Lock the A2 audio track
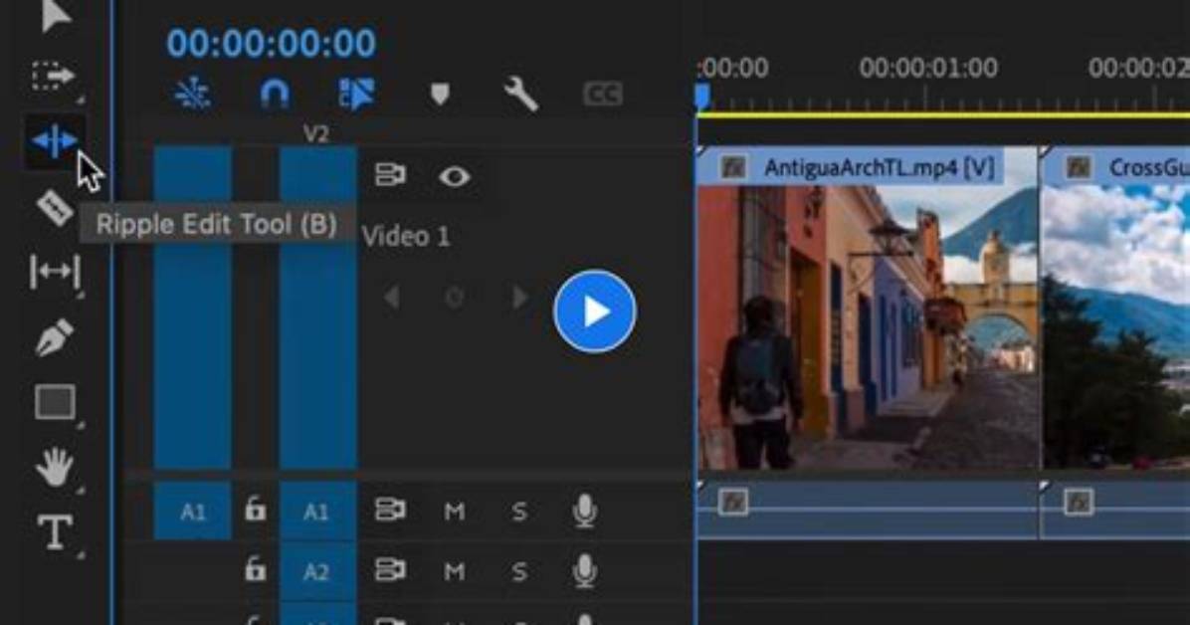This screenshot has width=1190, height=625. click(255, 569)
